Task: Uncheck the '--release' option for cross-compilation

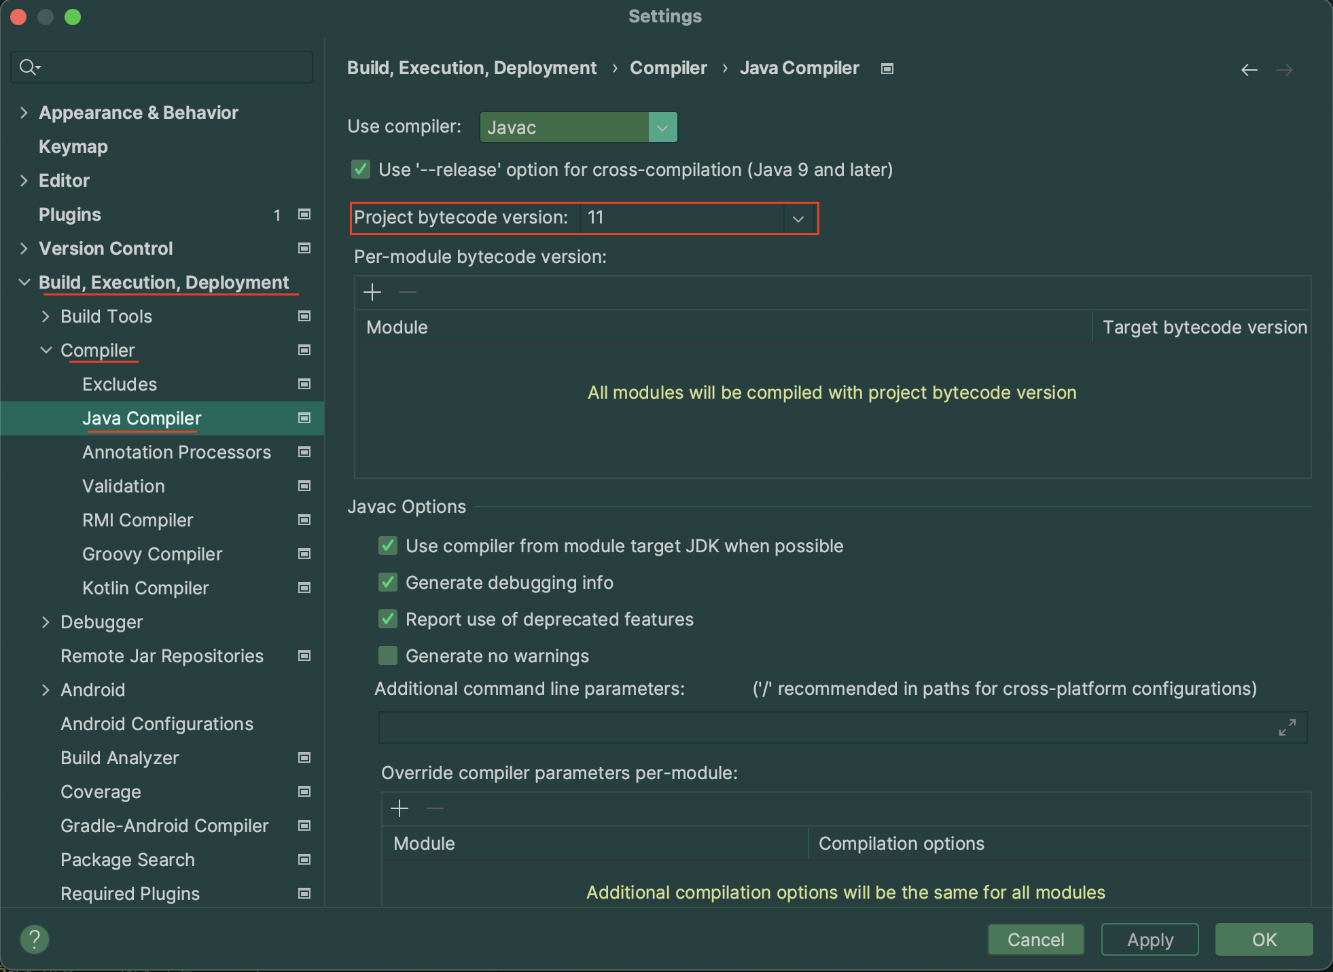Action: click(361, 170)
